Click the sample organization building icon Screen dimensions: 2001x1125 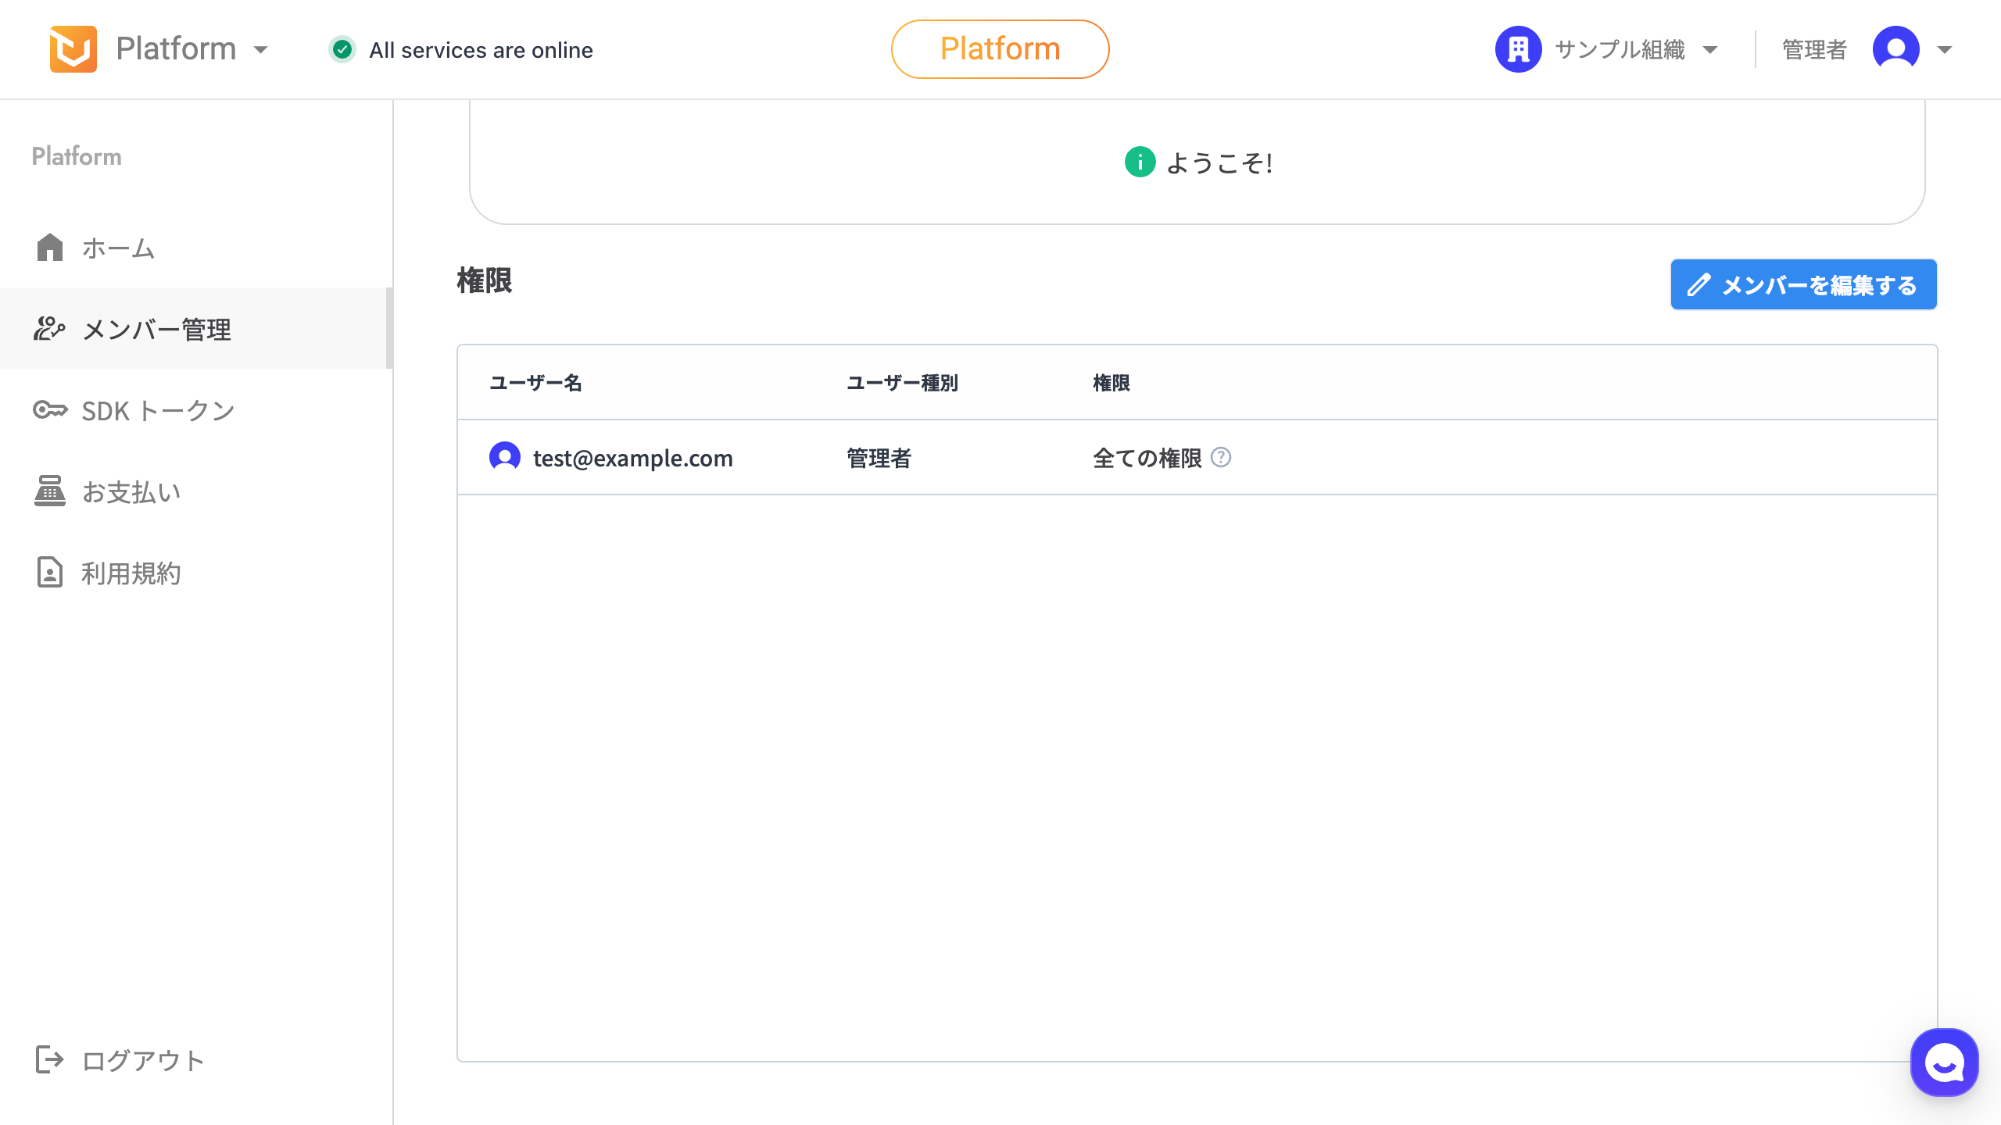pos(1518,49)
